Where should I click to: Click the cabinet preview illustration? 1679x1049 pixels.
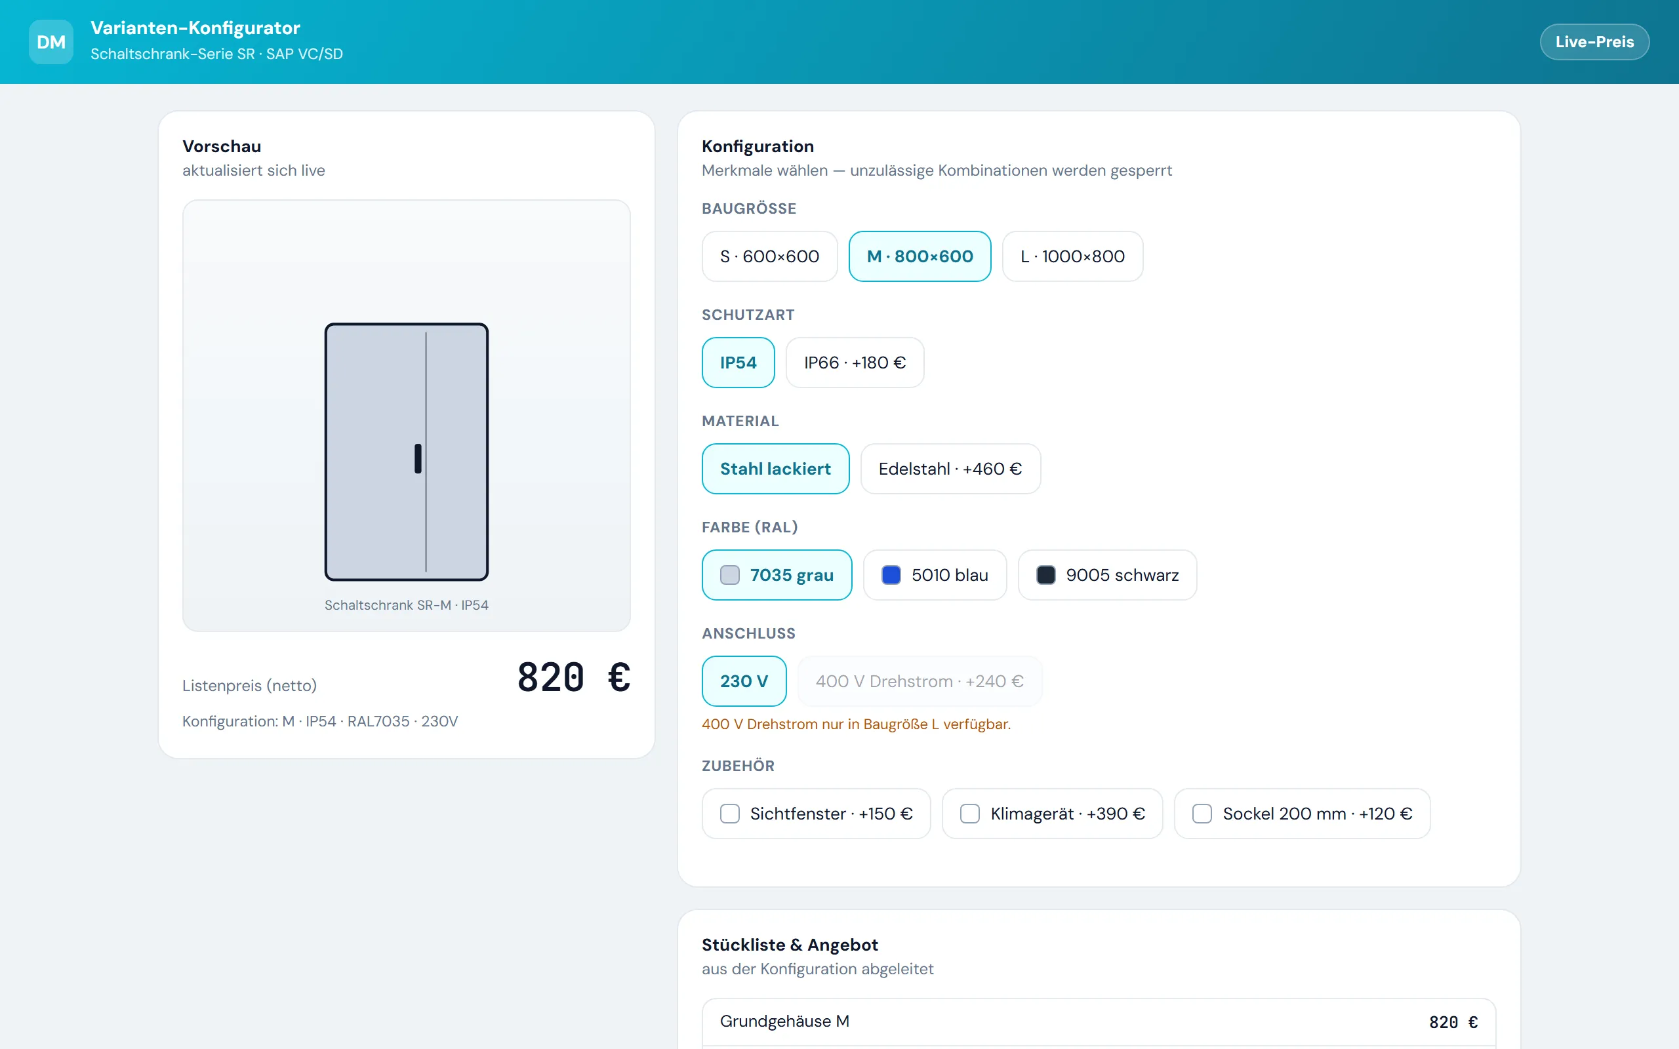[x=407, y=452]
